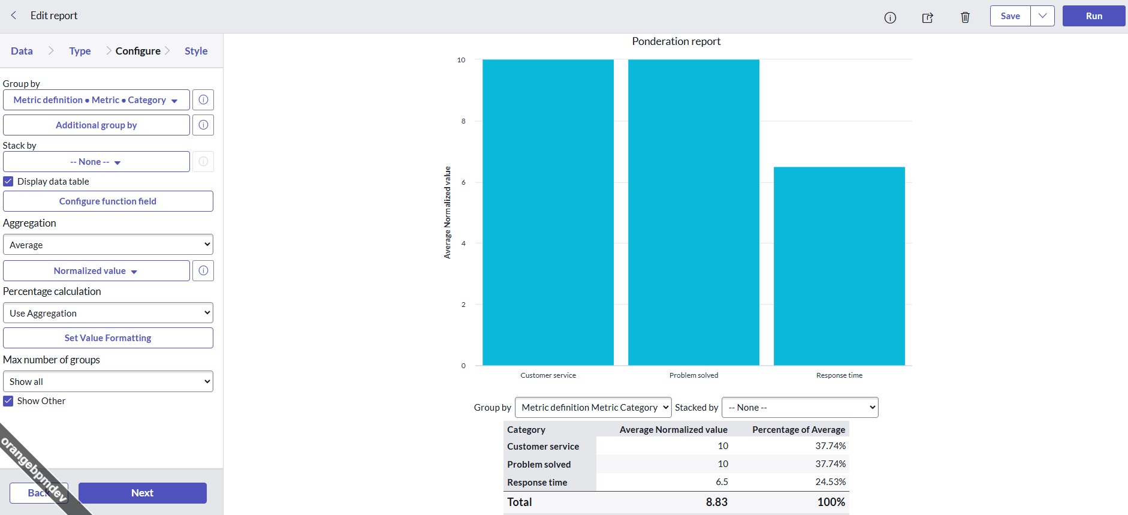Viewport: 1128px width, 515px height.
Task: Open the Normalized value field picker
Action: (x=96, y=271)
